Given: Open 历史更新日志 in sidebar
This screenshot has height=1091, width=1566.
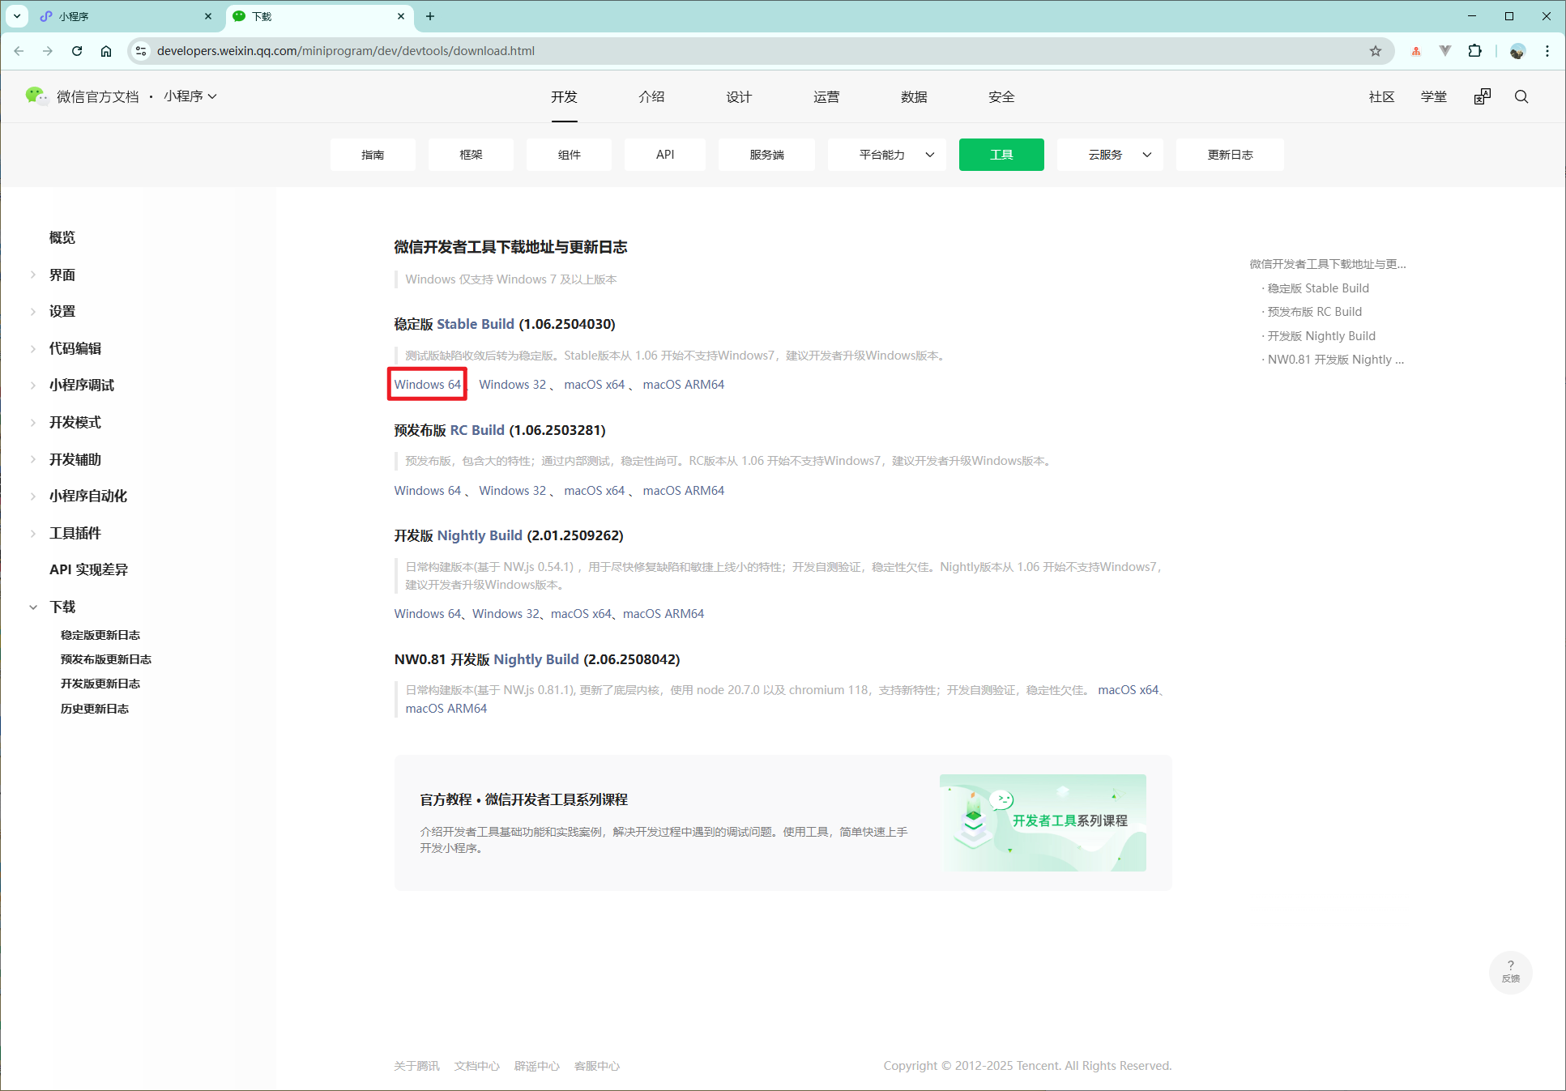Looking at the screenshot, I should click(95, 709).
